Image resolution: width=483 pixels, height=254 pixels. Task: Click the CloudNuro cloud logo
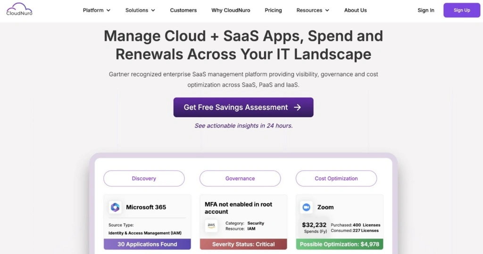19,9
